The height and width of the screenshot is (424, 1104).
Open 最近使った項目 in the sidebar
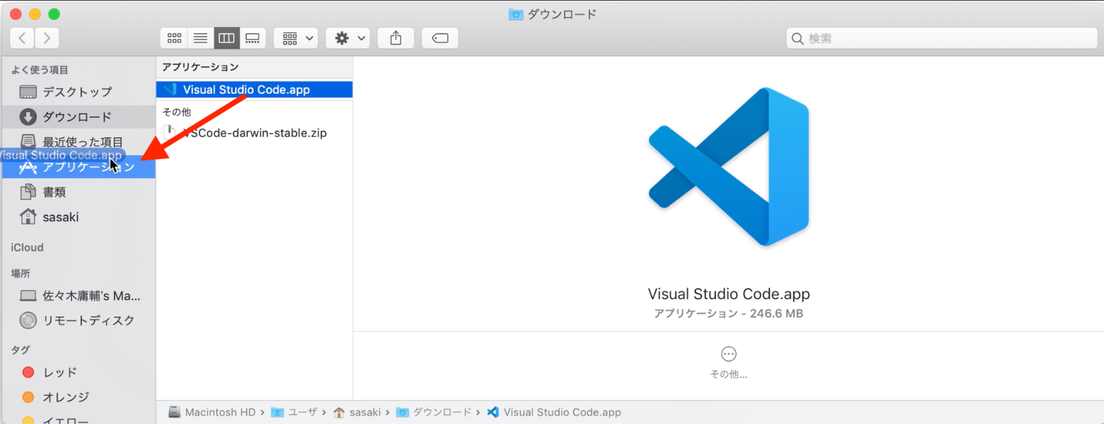click(79, 142)
